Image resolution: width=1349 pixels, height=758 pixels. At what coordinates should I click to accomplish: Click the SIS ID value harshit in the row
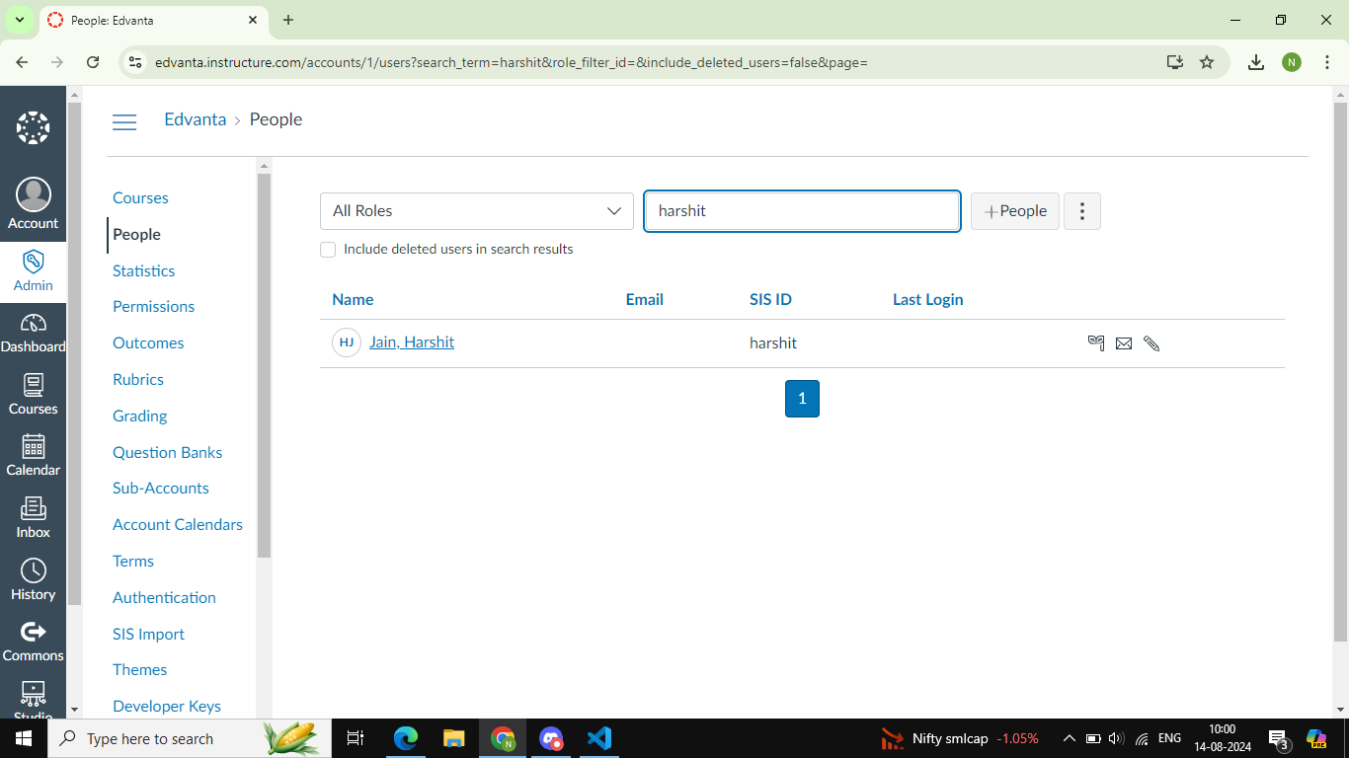(x=773, y=343)
